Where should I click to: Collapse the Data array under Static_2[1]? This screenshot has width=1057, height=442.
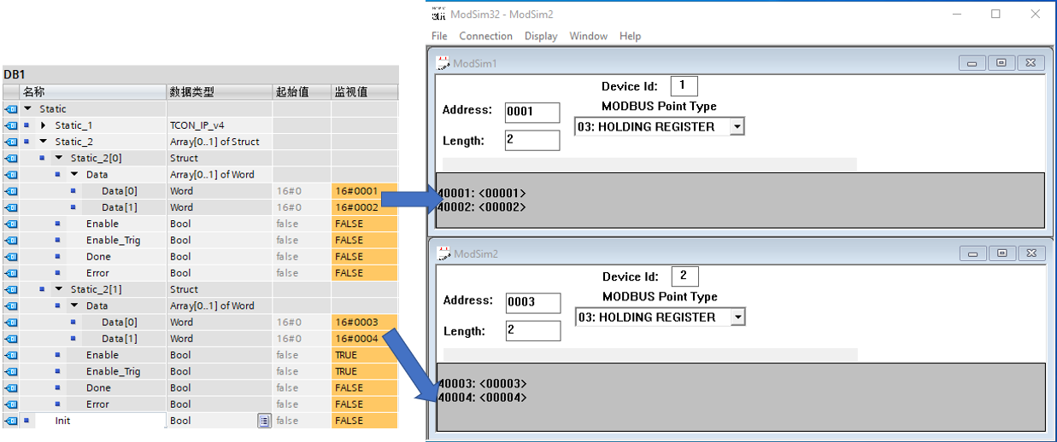pyautogui.click(x=74, y=305)
